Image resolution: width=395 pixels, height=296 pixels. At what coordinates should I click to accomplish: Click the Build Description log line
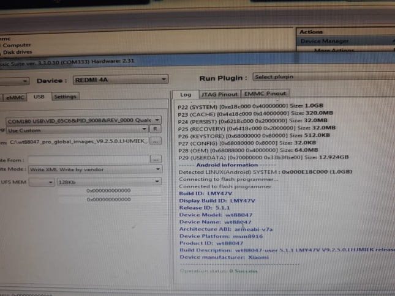[x=287, y=250]
